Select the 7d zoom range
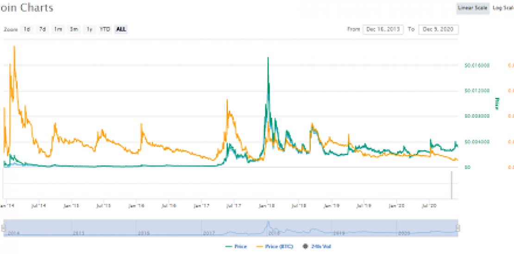 click(42, 29)
